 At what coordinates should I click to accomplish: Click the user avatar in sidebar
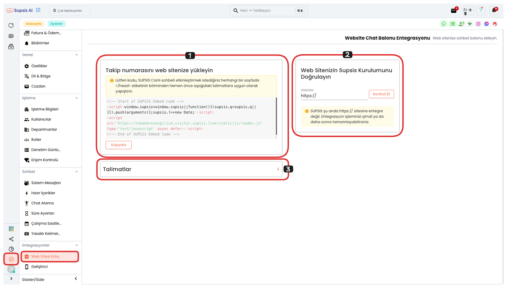coord(11,269)
